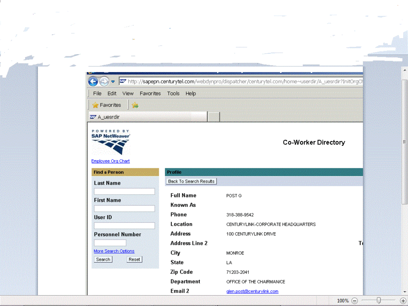The height and width of the screenshot is (306, 408).
Task: Click the sapepn.centurytel.com address bar URL
Action: tap(245, 82)
